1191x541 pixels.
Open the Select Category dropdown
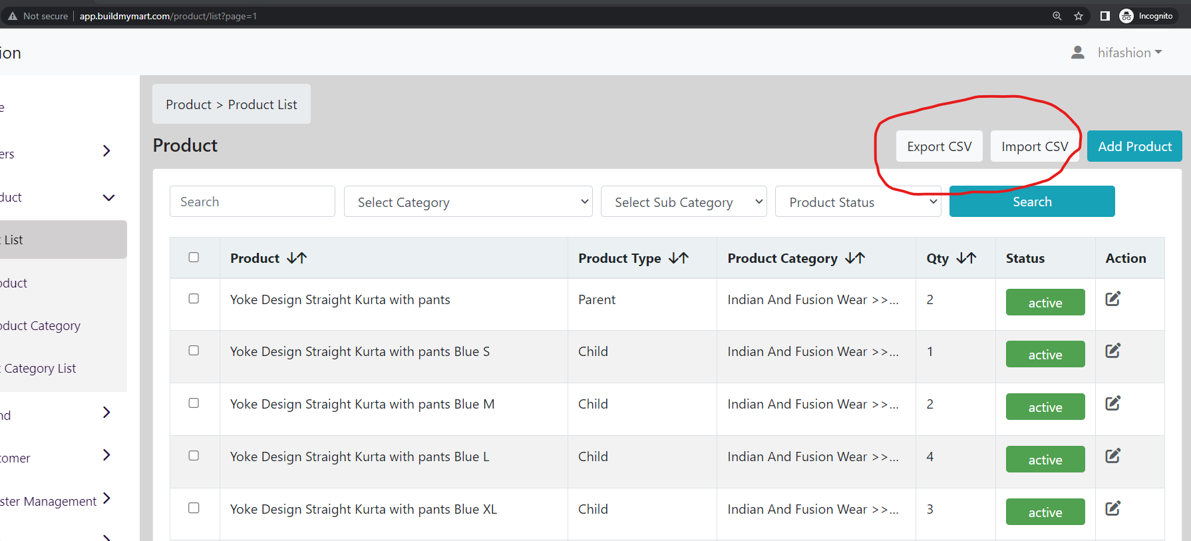tap(468, 202)
